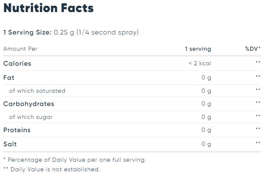Viewport: 267px width, 175px height.
Task: Click the 0 g value for Proteins
Action: [206, 130]
